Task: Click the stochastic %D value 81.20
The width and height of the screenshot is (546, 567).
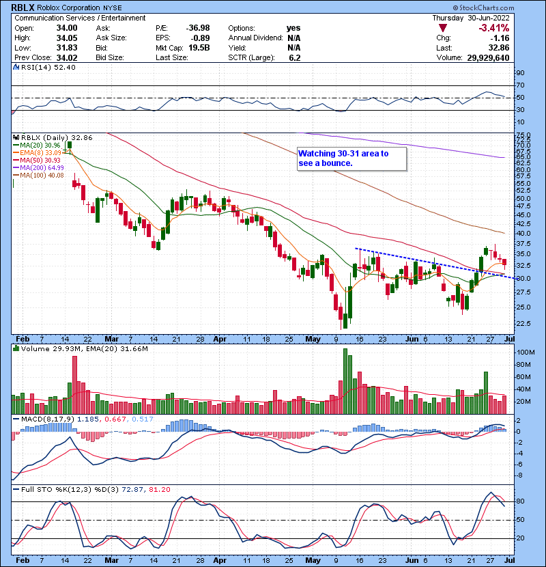Action: 159,489
